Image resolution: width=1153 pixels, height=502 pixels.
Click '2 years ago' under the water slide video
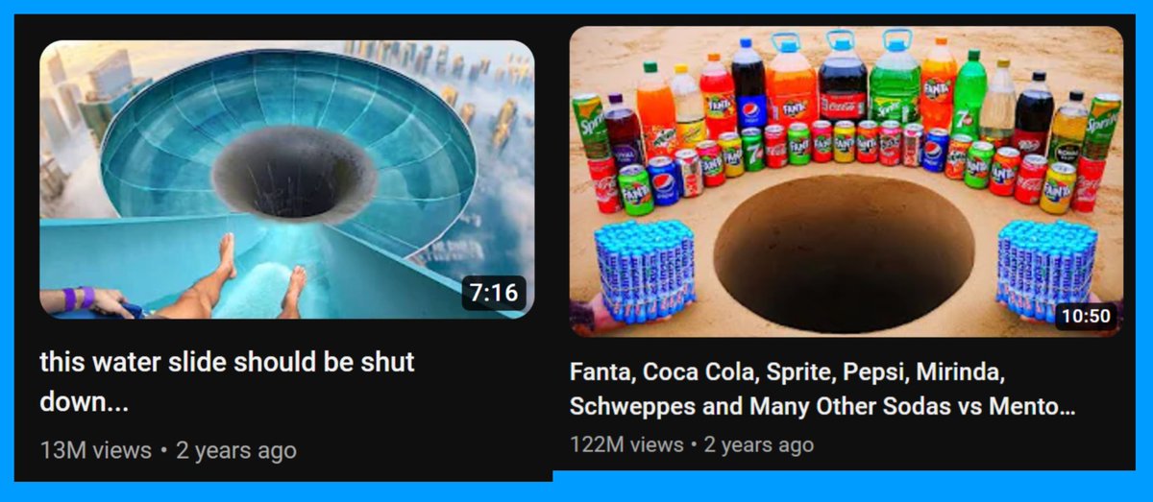click(x=236, y=450)
